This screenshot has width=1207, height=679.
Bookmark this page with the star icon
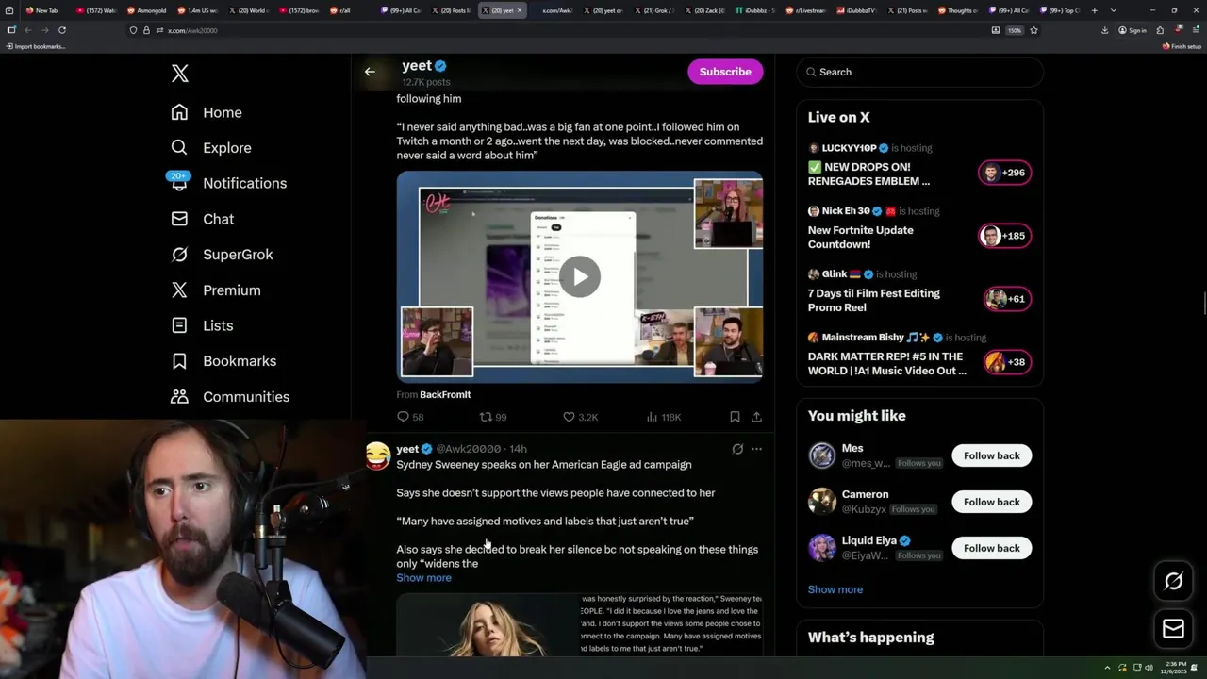(1033, 30)
